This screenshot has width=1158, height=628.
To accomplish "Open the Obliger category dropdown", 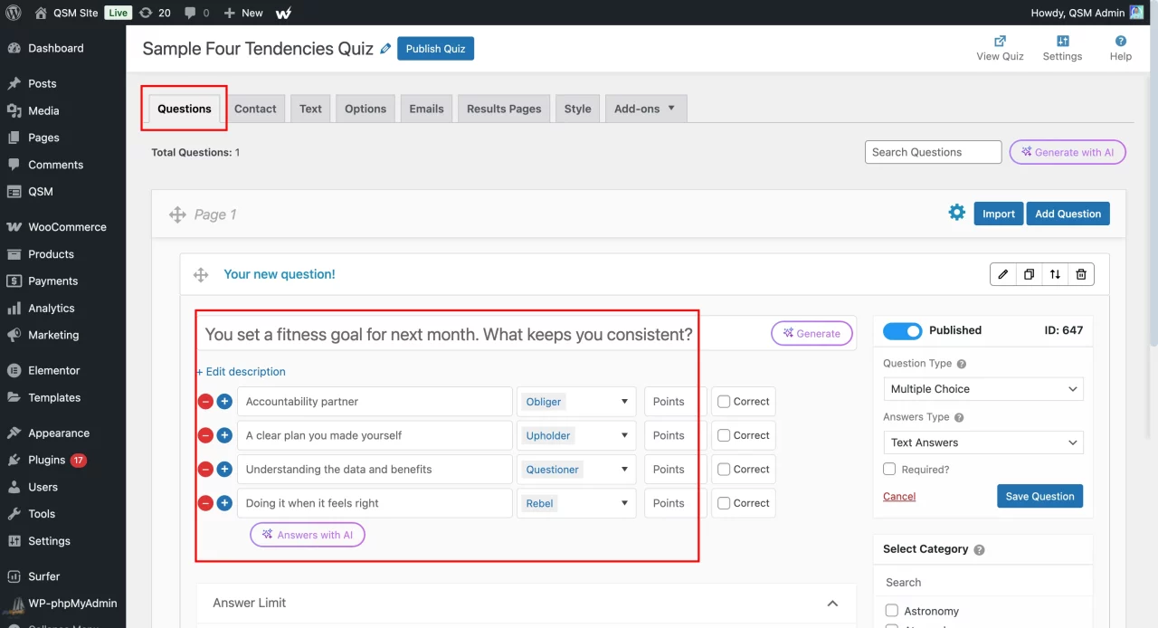I will pyautogui.click(x=576, y=402).
